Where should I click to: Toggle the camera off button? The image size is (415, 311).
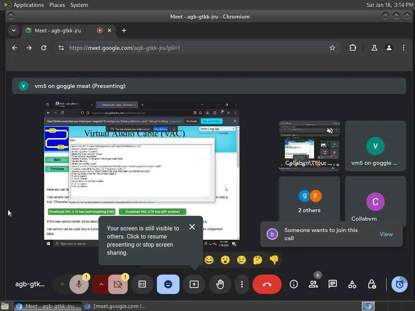pyautogui.click(x=118, y=284)
